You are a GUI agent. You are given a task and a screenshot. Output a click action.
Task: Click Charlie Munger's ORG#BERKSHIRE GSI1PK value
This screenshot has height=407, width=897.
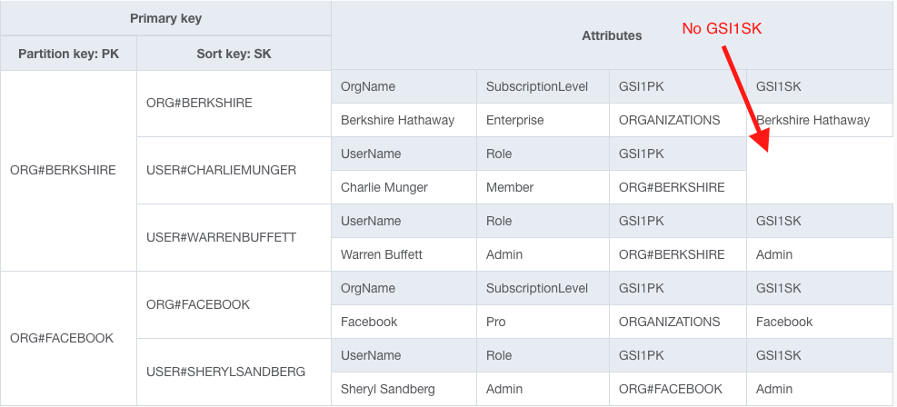coord(672,187)
